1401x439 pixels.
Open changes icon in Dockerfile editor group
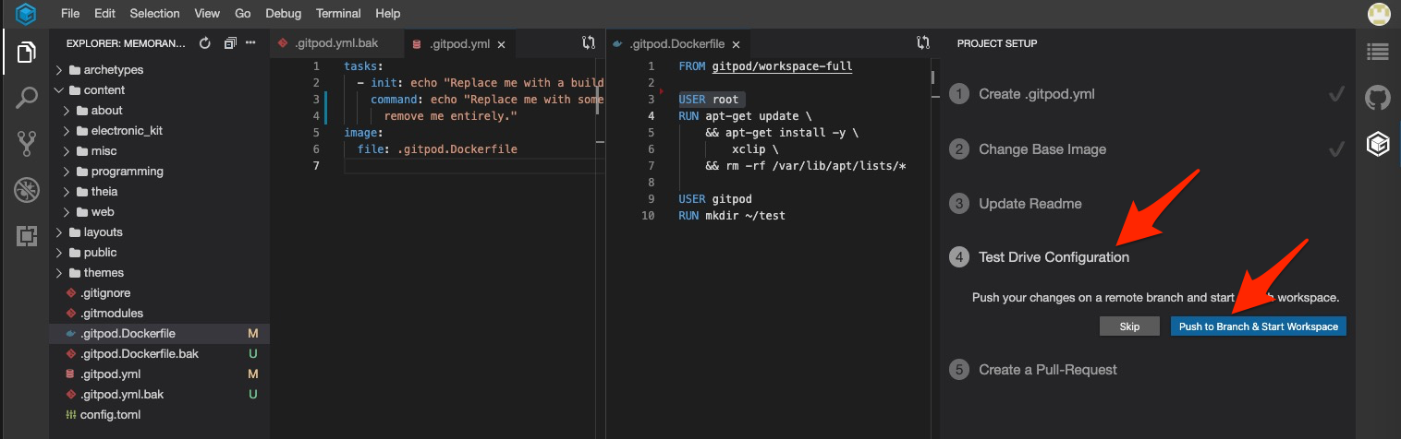pos(922,42)
